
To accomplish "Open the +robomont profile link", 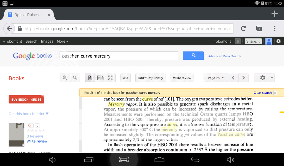I will point(12,41).
